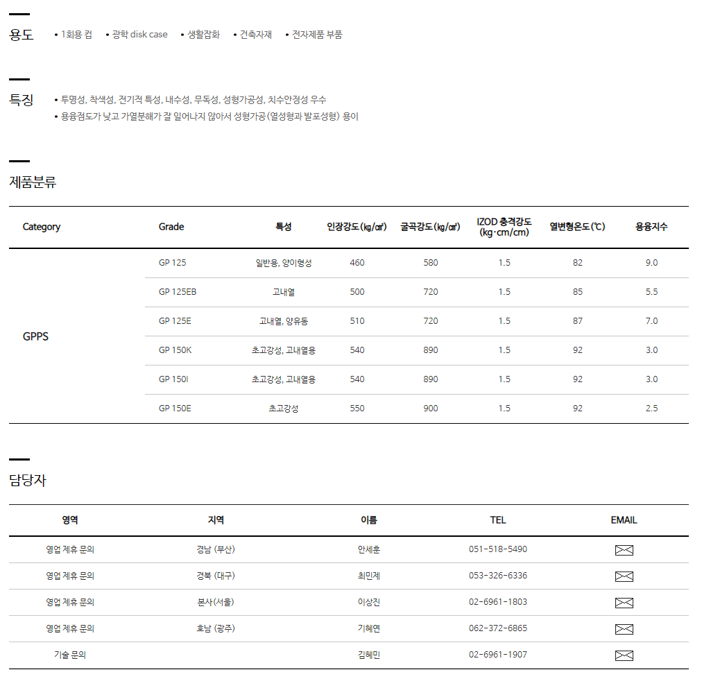Select the GP 125EB grade cell
Image resolution: width=702 pixels, height=679 pixels.
point(178,292)
